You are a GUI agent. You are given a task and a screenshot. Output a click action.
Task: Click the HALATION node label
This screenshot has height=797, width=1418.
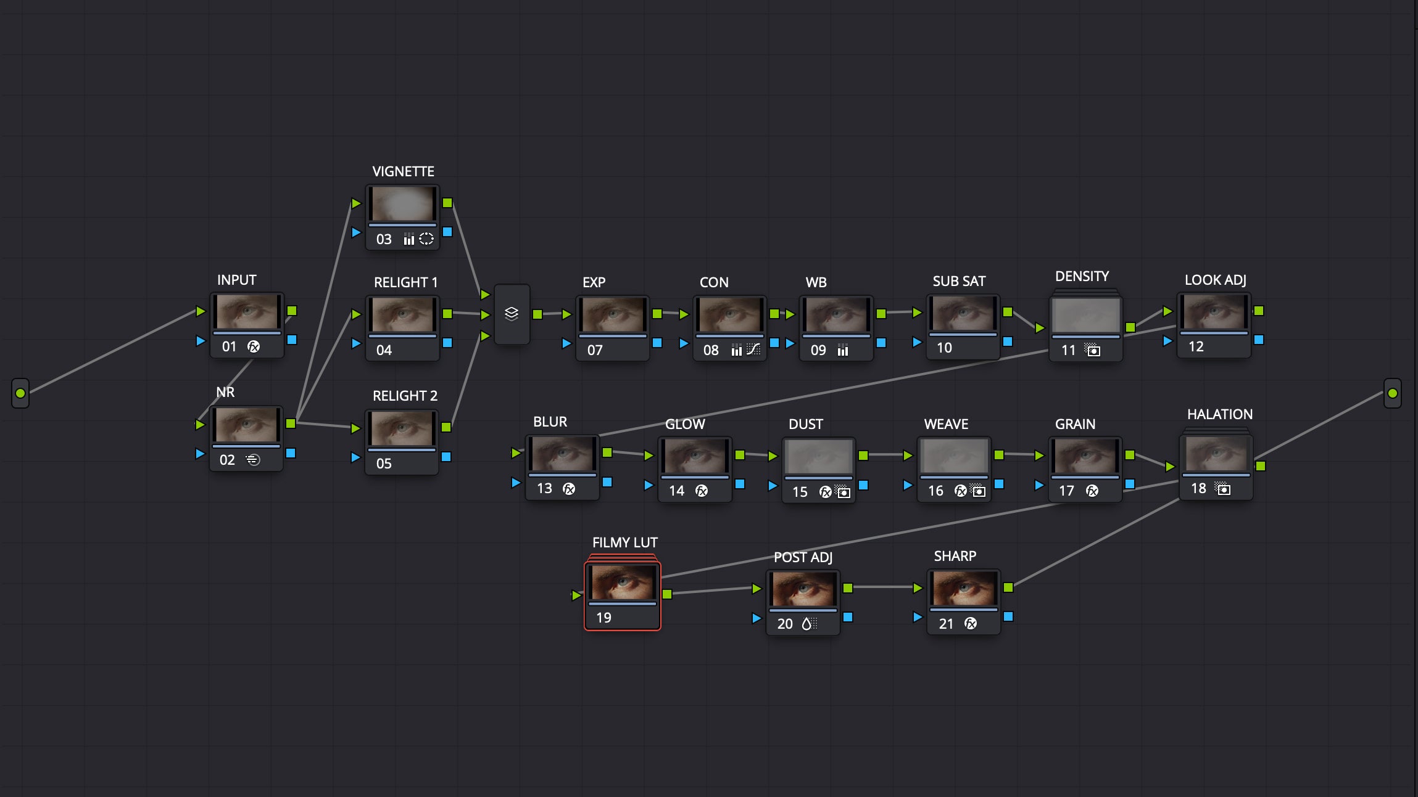coord(1219,414)
